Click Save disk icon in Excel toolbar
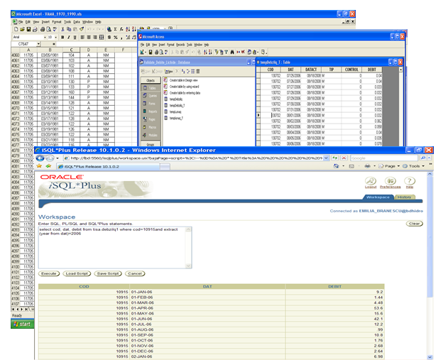 point(28,29)
